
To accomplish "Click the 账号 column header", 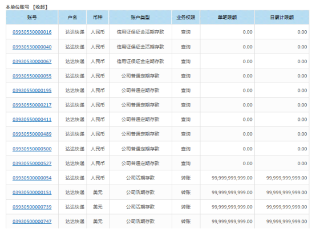I will click(x=32, y=18).
